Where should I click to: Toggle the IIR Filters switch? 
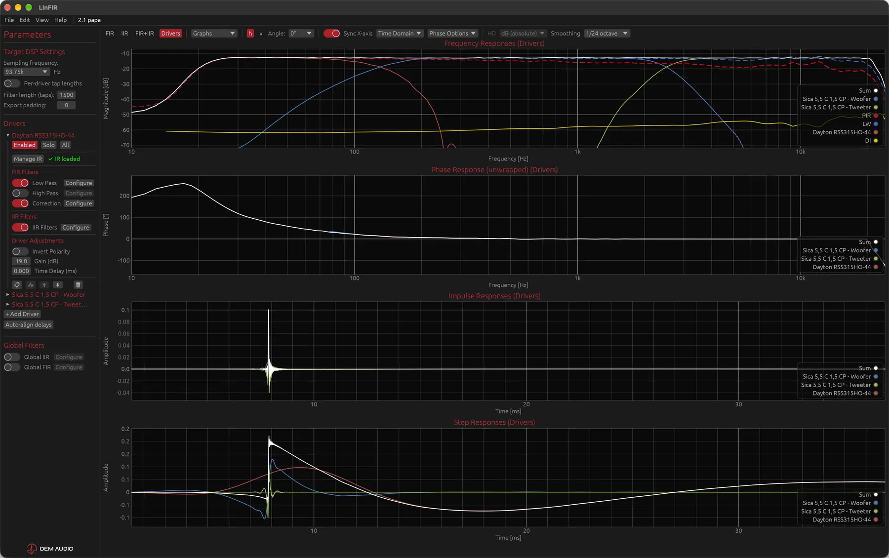pyautogui.click(x=20, y=228)
